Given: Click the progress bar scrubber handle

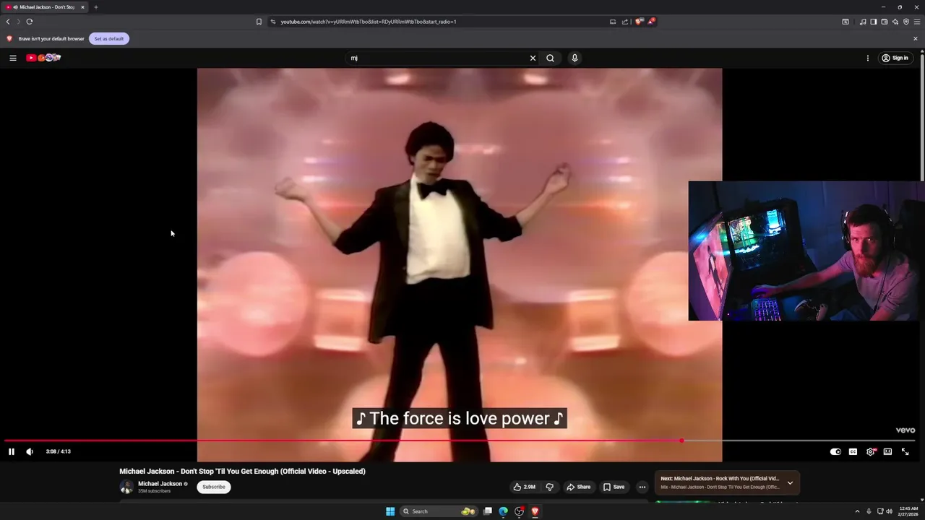Looking at the screenshot, I should click(681, 441).
